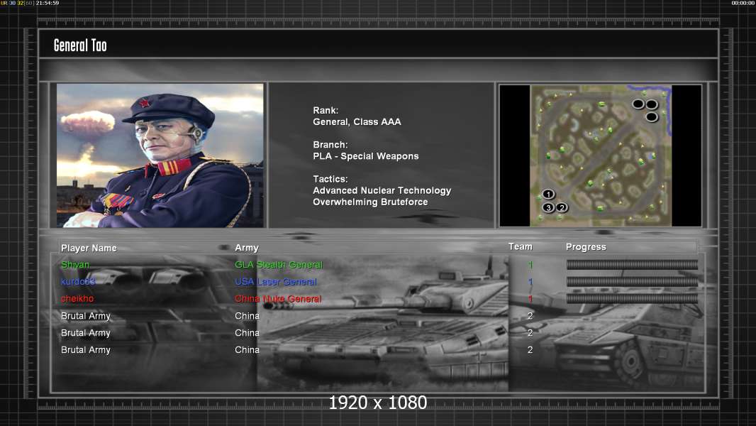The height and width of the screenshot is (426, 756).
Task: Click the 'Rank:' label
Action: (x=326, y=111)
